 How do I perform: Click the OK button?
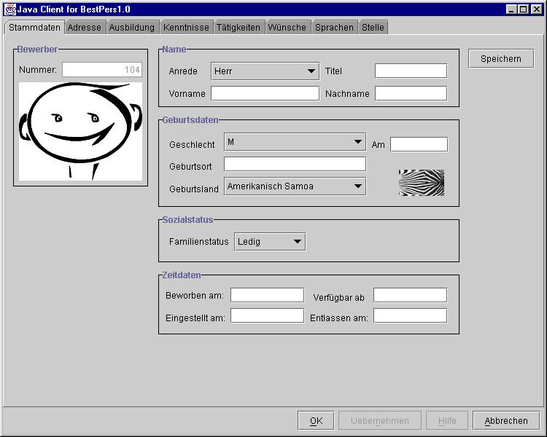point(316,421)
